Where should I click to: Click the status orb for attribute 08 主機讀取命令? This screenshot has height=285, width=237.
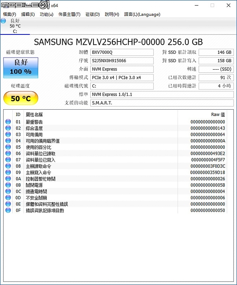click(x=8, y=166)
